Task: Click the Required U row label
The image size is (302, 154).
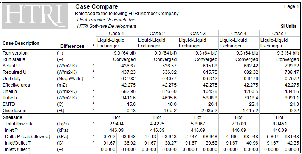Action: tap(14, 72)
